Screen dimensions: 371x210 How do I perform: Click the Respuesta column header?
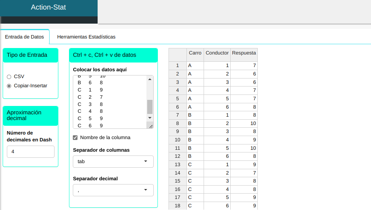pyautogui.click(x=244, y=53)
